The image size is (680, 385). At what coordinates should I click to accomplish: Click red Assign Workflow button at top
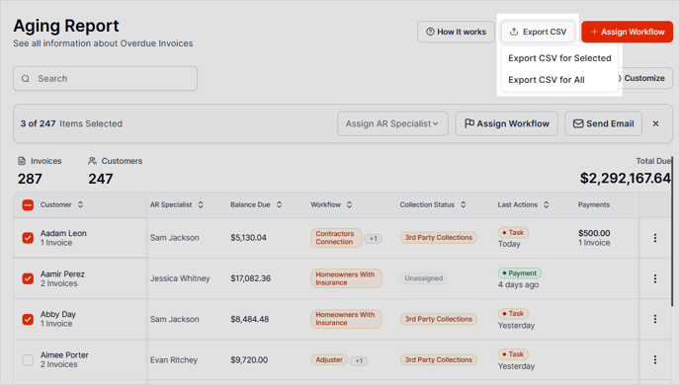click(x=627, y=32)
